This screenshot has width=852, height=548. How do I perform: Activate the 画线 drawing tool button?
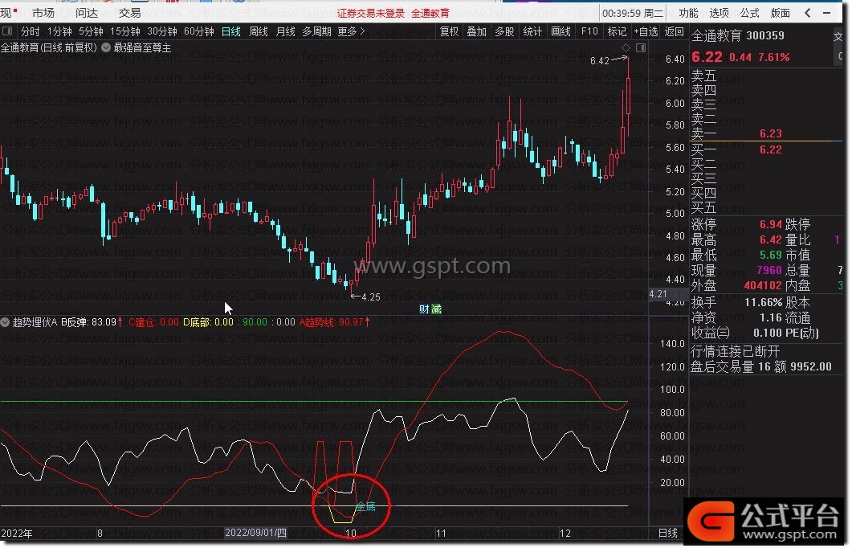point(561,31)
